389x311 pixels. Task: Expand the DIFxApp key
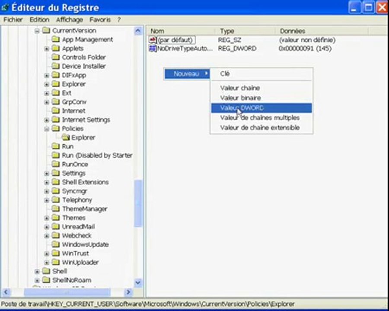click(47, 76)
